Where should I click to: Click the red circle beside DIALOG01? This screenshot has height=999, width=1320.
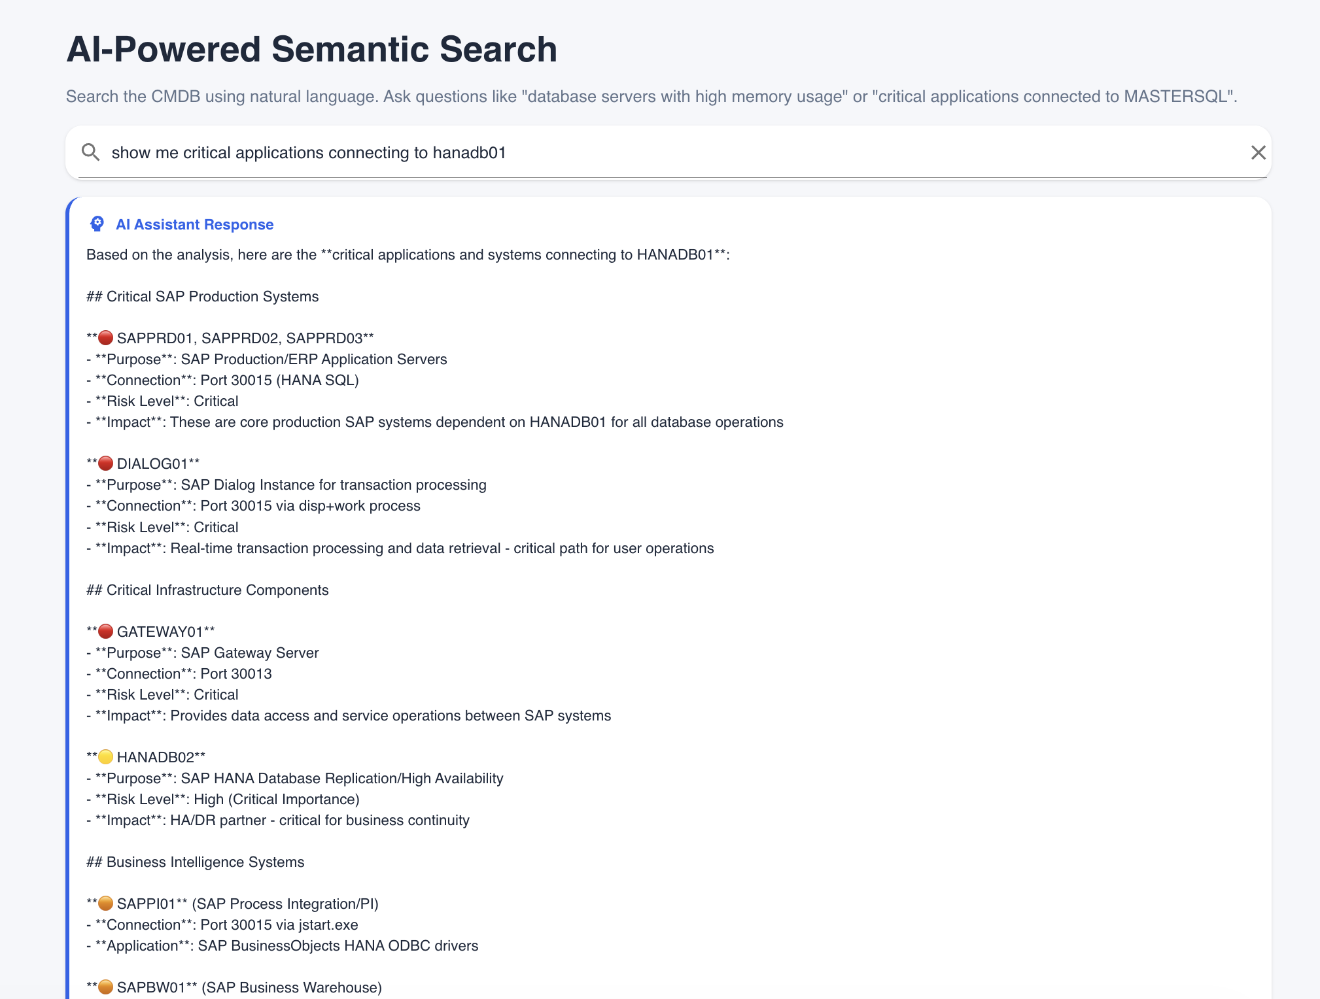click(x=105, y=464)
